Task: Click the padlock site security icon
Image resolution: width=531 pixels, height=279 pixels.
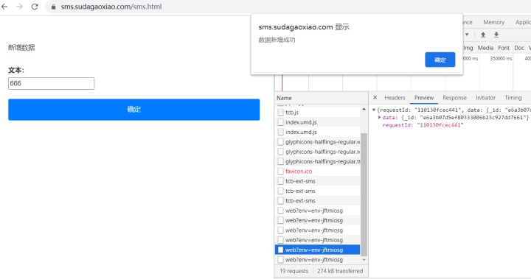Action: tap(53, 7)
